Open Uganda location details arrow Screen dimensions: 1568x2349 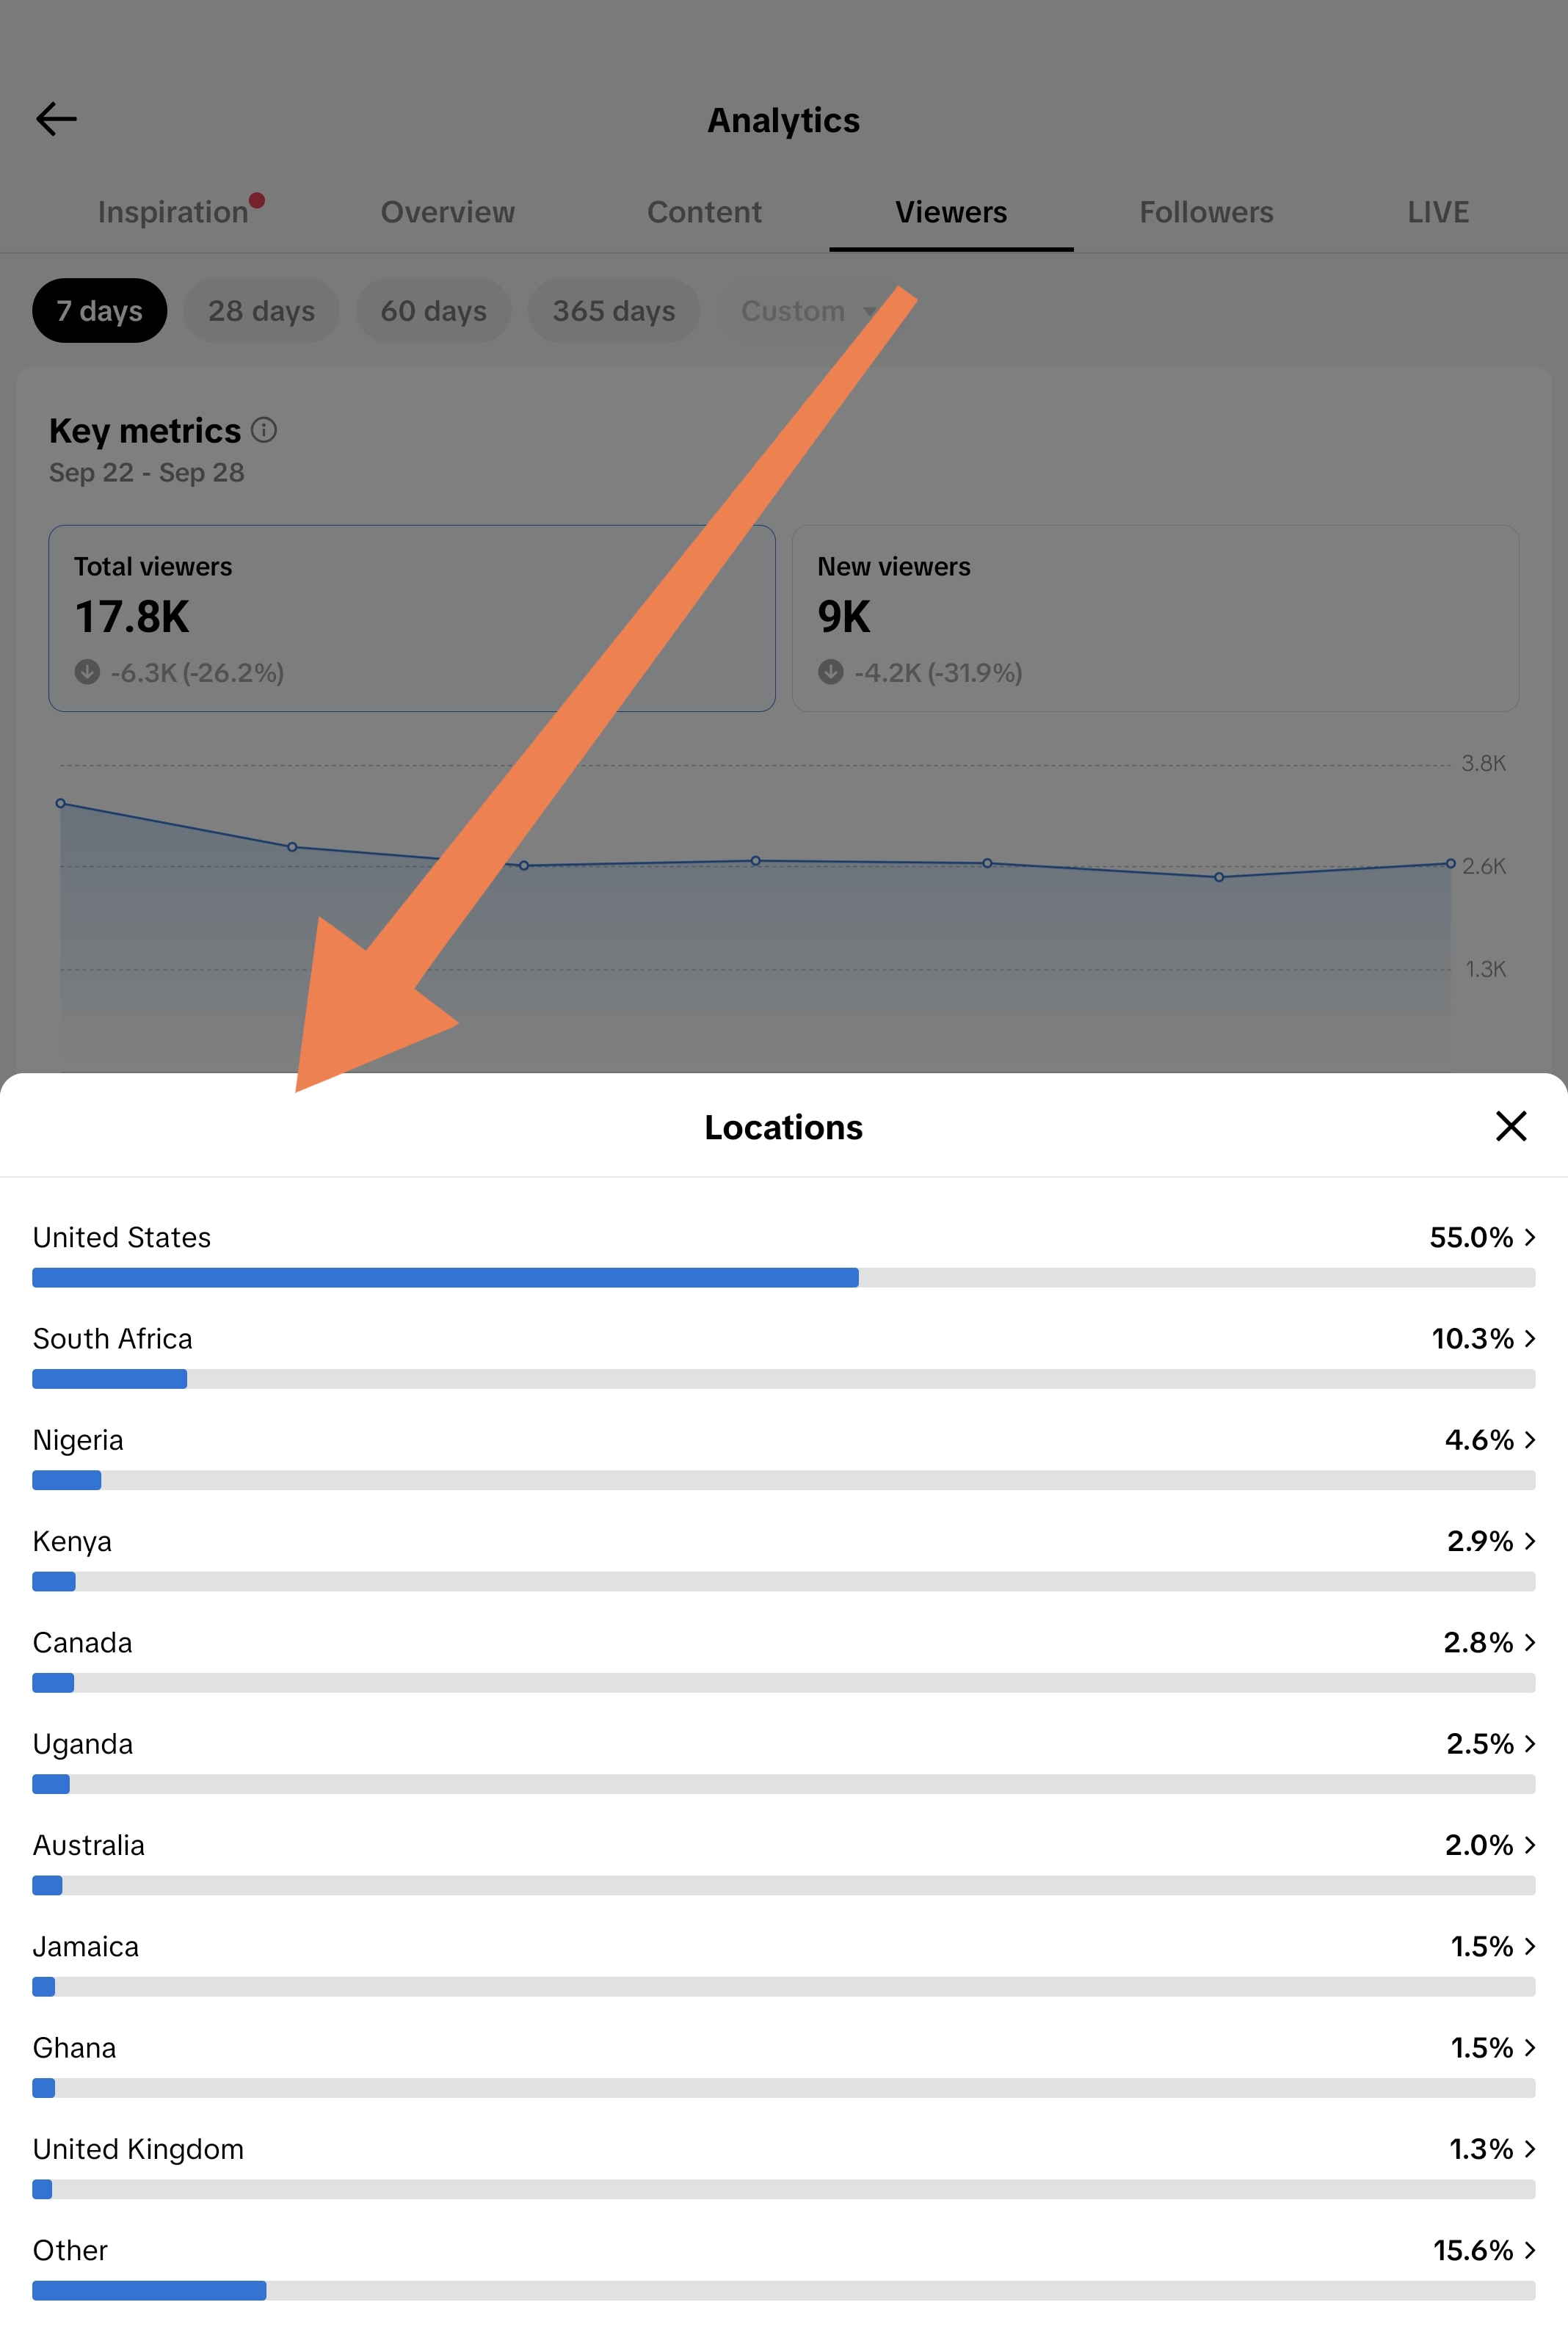point(1529,1744)
